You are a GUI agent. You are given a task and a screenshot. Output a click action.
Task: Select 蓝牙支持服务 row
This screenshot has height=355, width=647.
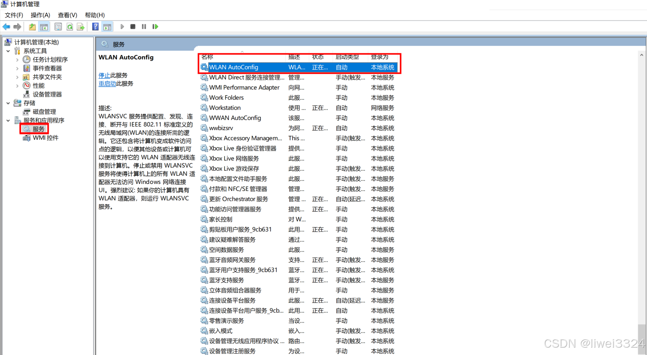(298, 280)
